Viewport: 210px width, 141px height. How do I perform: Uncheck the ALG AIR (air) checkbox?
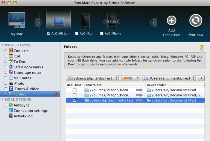tap(49, 33)
